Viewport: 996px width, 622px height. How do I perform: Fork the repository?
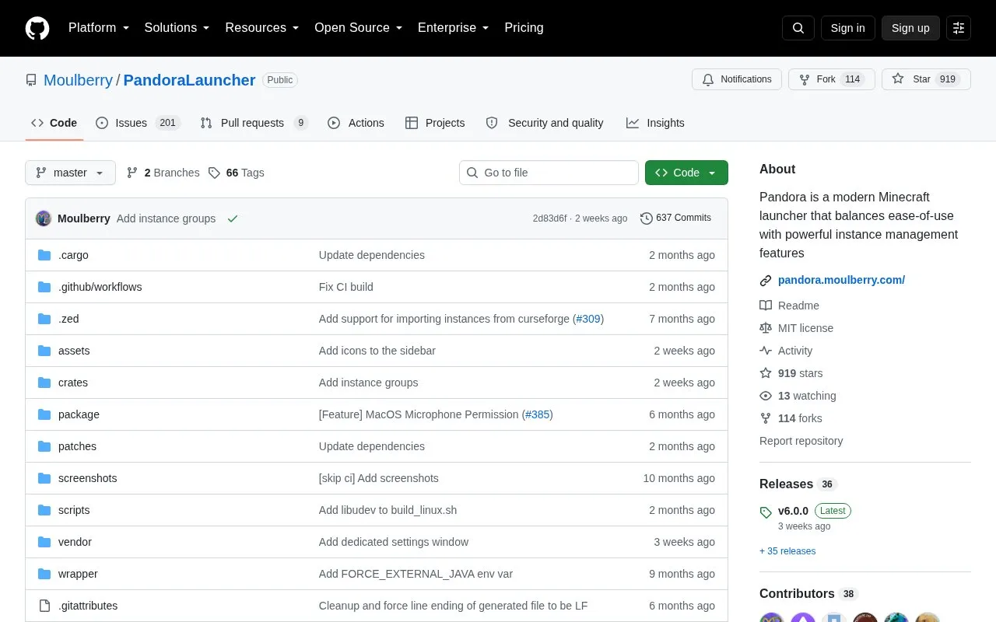(831, 79)
